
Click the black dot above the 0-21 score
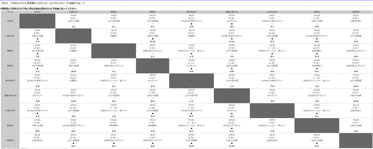pyautogui.click(x=191, y=143)
